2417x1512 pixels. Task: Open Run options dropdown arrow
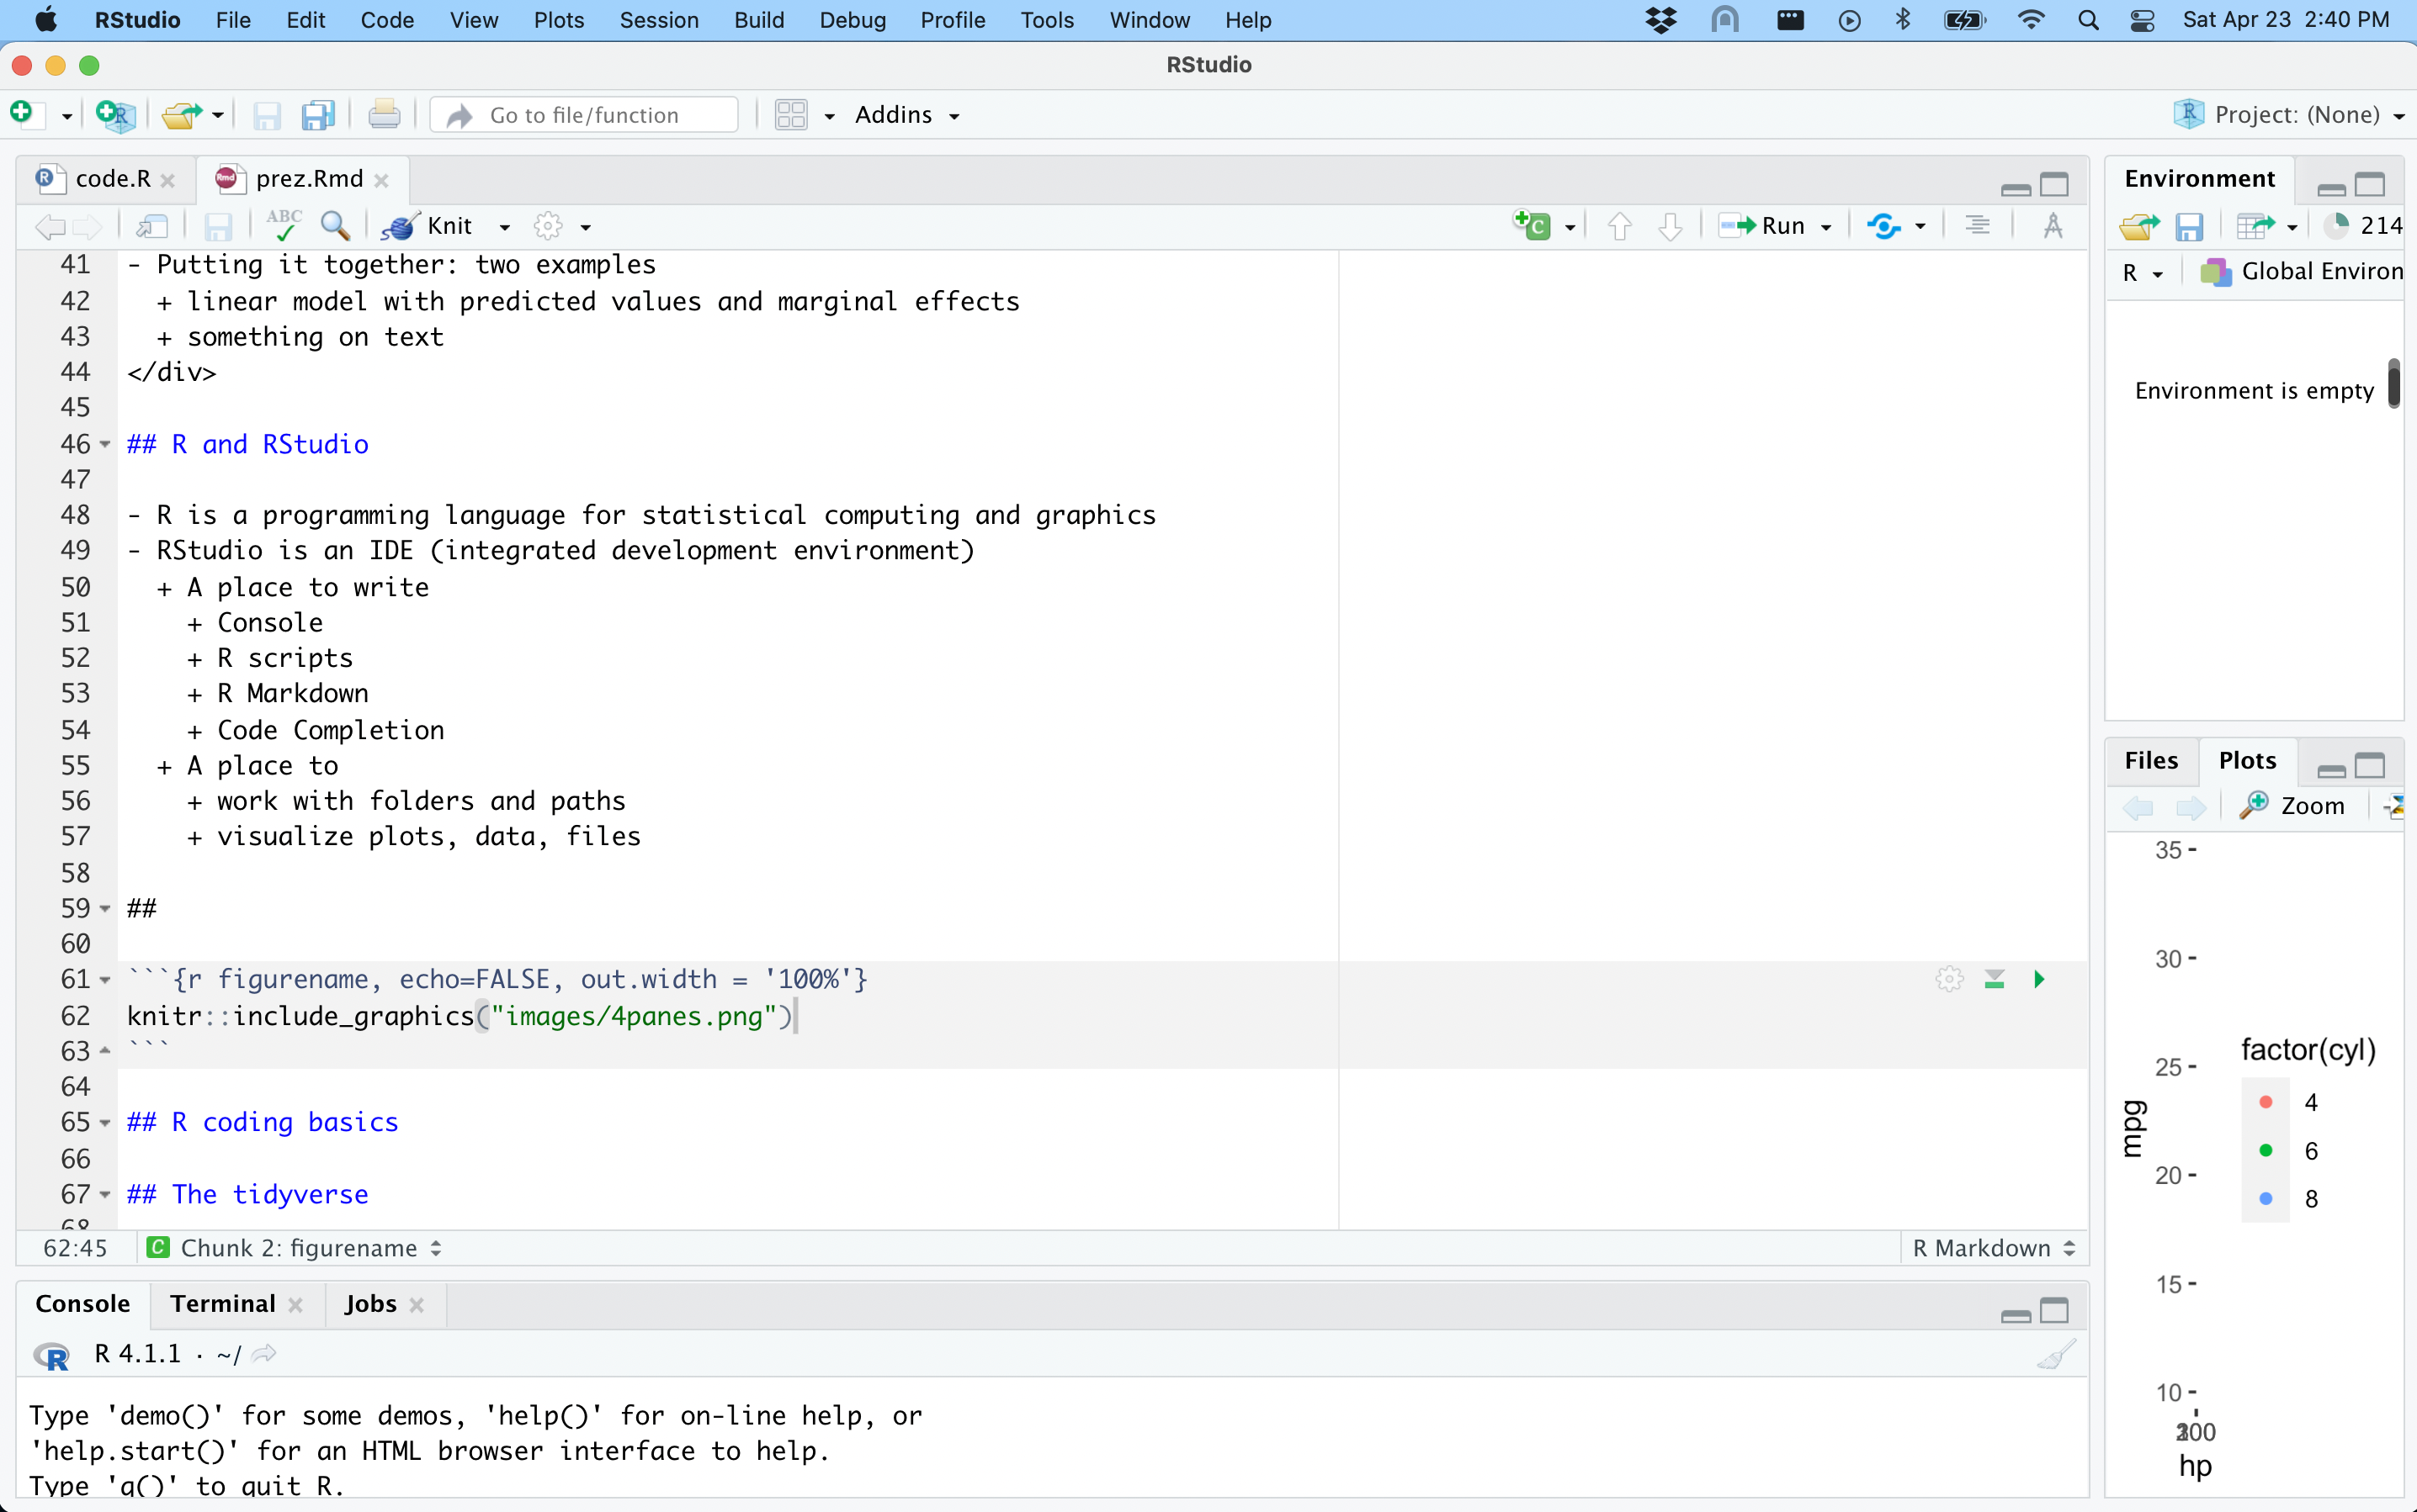(x=1826, y=227)
